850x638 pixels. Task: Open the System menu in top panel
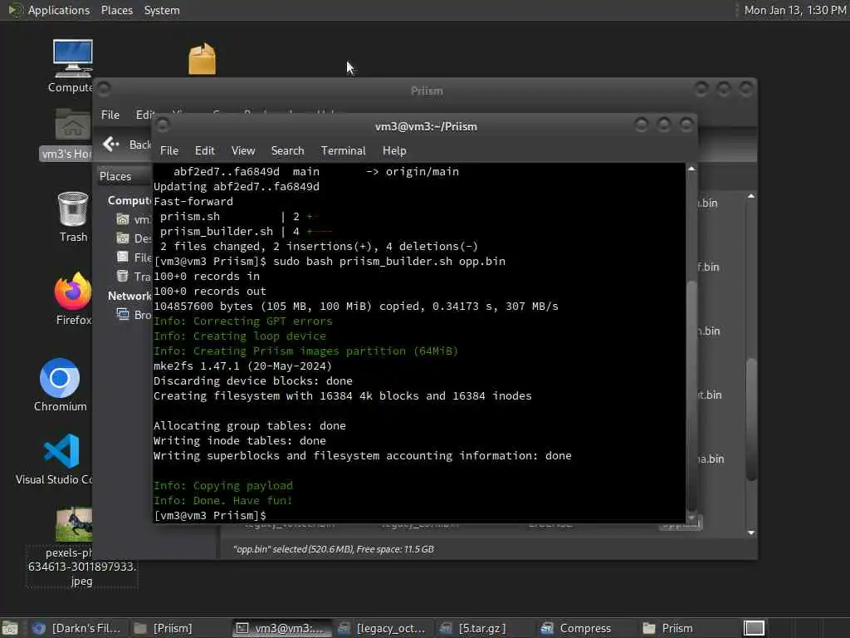(162, 10)
